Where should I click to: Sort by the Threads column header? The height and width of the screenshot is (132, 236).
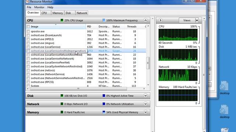132,26
